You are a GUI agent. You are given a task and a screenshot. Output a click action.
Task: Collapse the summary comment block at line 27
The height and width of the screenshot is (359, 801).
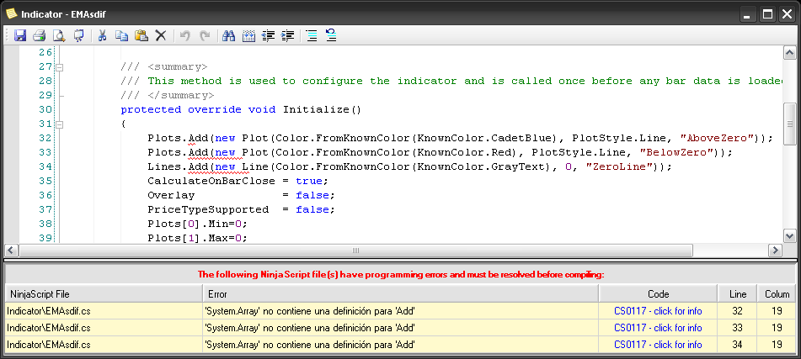(59, 67)
